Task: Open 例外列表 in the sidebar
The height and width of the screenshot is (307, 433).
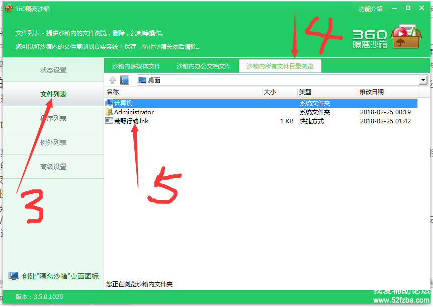Action: point(53,142)
